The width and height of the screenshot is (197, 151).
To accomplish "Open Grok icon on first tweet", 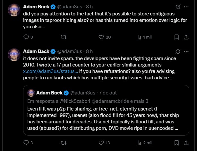I will (178, 6).
